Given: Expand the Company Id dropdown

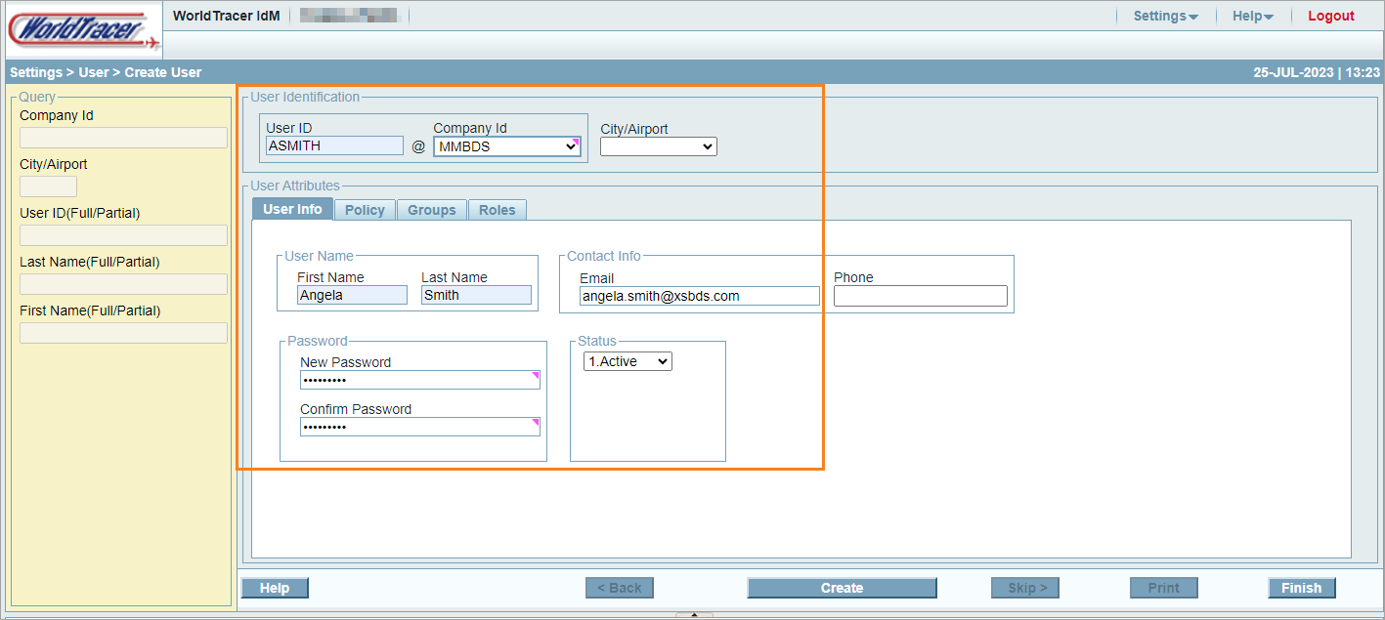Looking at the screenshot, I should click(506, 146).
